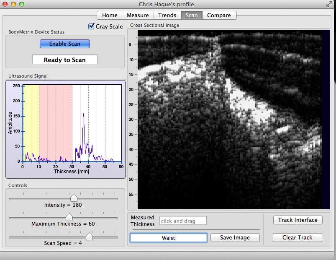
Task: Click the Save Image button
Action: [235, 237]
